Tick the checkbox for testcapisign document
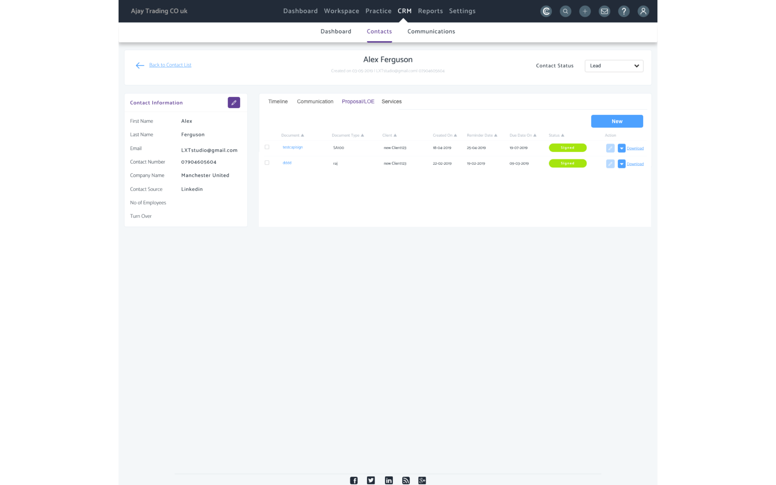Viewport: 776px width, 485px height. (267, 147)
